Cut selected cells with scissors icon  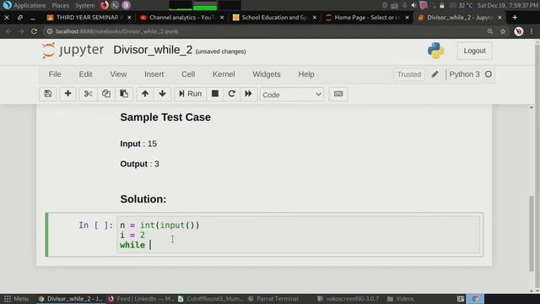click(x=88, y=94)
